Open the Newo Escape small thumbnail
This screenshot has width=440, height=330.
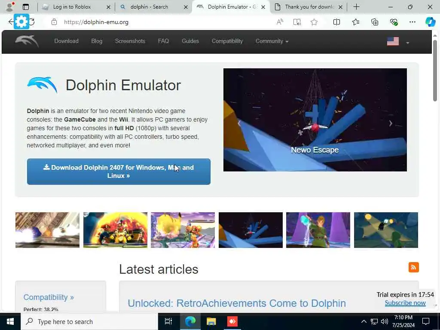click(251, 230)
